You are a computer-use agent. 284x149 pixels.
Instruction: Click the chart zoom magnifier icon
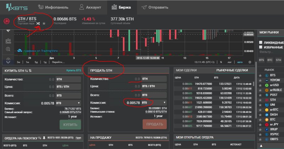click(8, 49)
